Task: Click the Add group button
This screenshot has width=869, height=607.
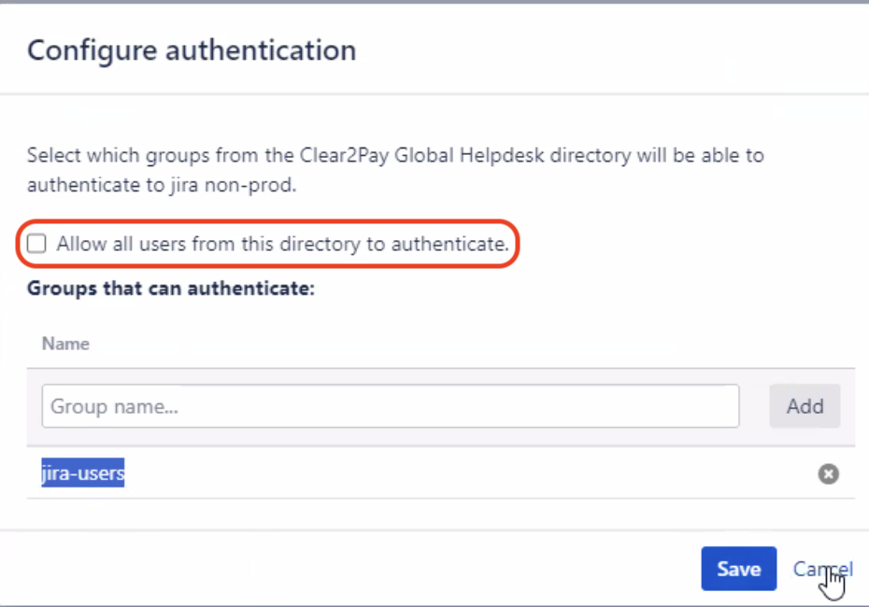Action: pyautogui.click(x=805, y=406)
